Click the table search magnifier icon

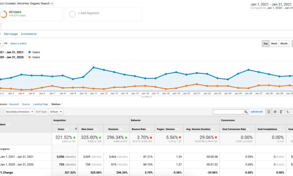245,112
